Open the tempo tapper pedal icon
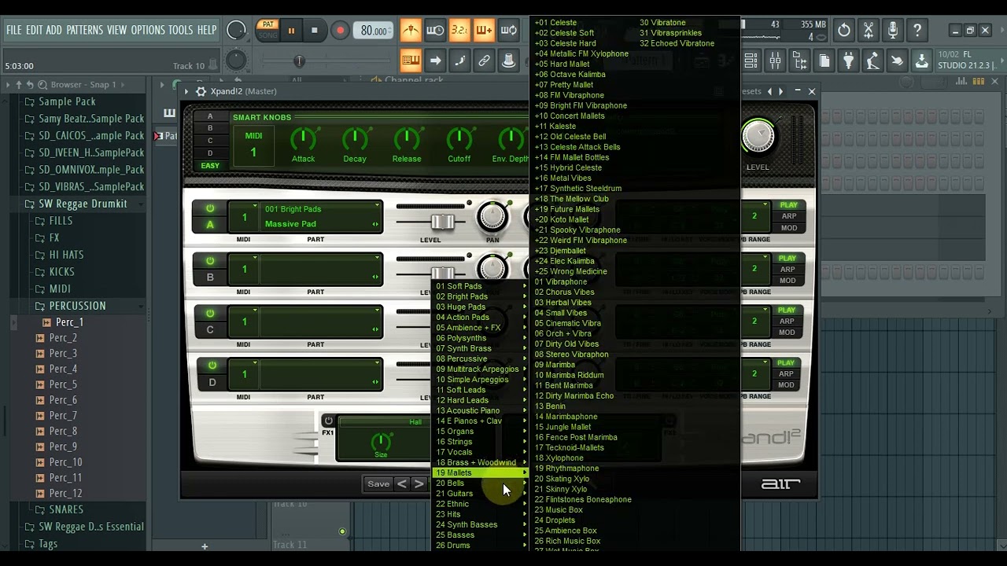 click(872, 61)
